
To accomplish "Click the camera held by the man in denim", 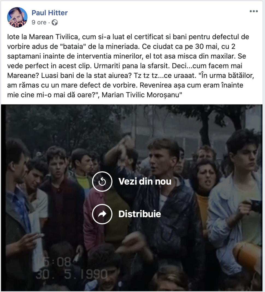I will 256,205.
